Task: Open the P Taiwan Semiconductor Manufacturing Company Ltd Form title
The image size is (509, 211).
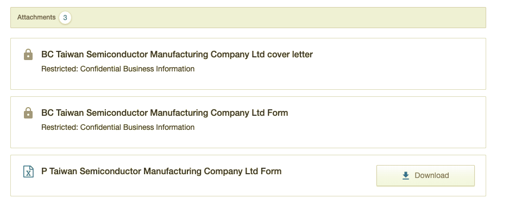Action: coord(161,172)
